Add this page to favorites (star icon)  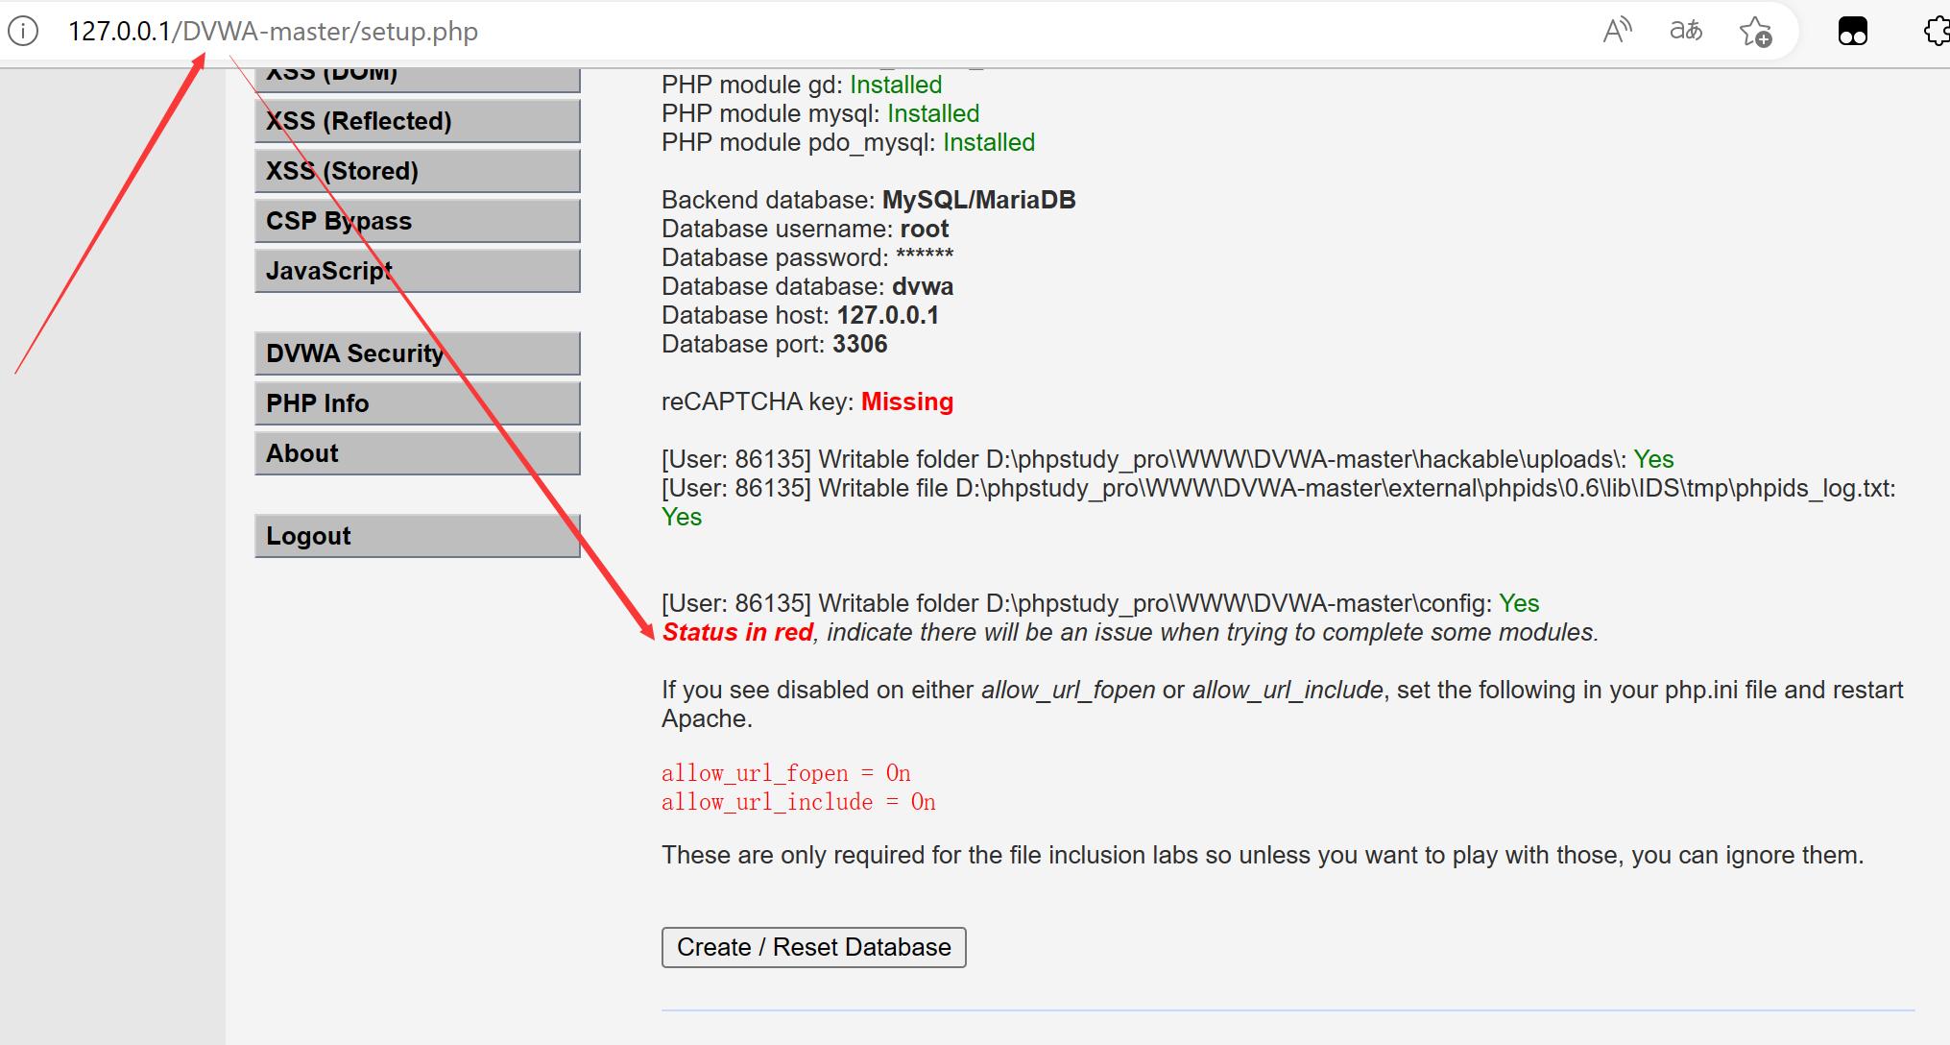[1755, 32]
